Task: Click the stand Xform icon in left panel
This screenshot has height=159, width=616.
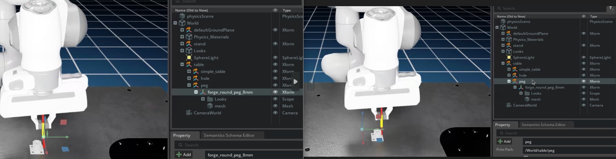Action: pyautogui.click(x=189, y=44)
